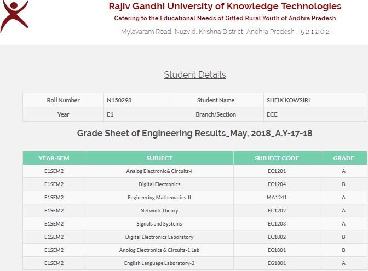
Task: Click the student name SHEIK KOWSIRI
Action: pyautogui.click(x=288, y=100)
